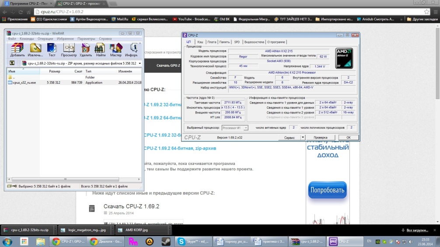440x247 pixels.
Task: Open the Mail.Ru bookmark
Action: click(120, 19)
